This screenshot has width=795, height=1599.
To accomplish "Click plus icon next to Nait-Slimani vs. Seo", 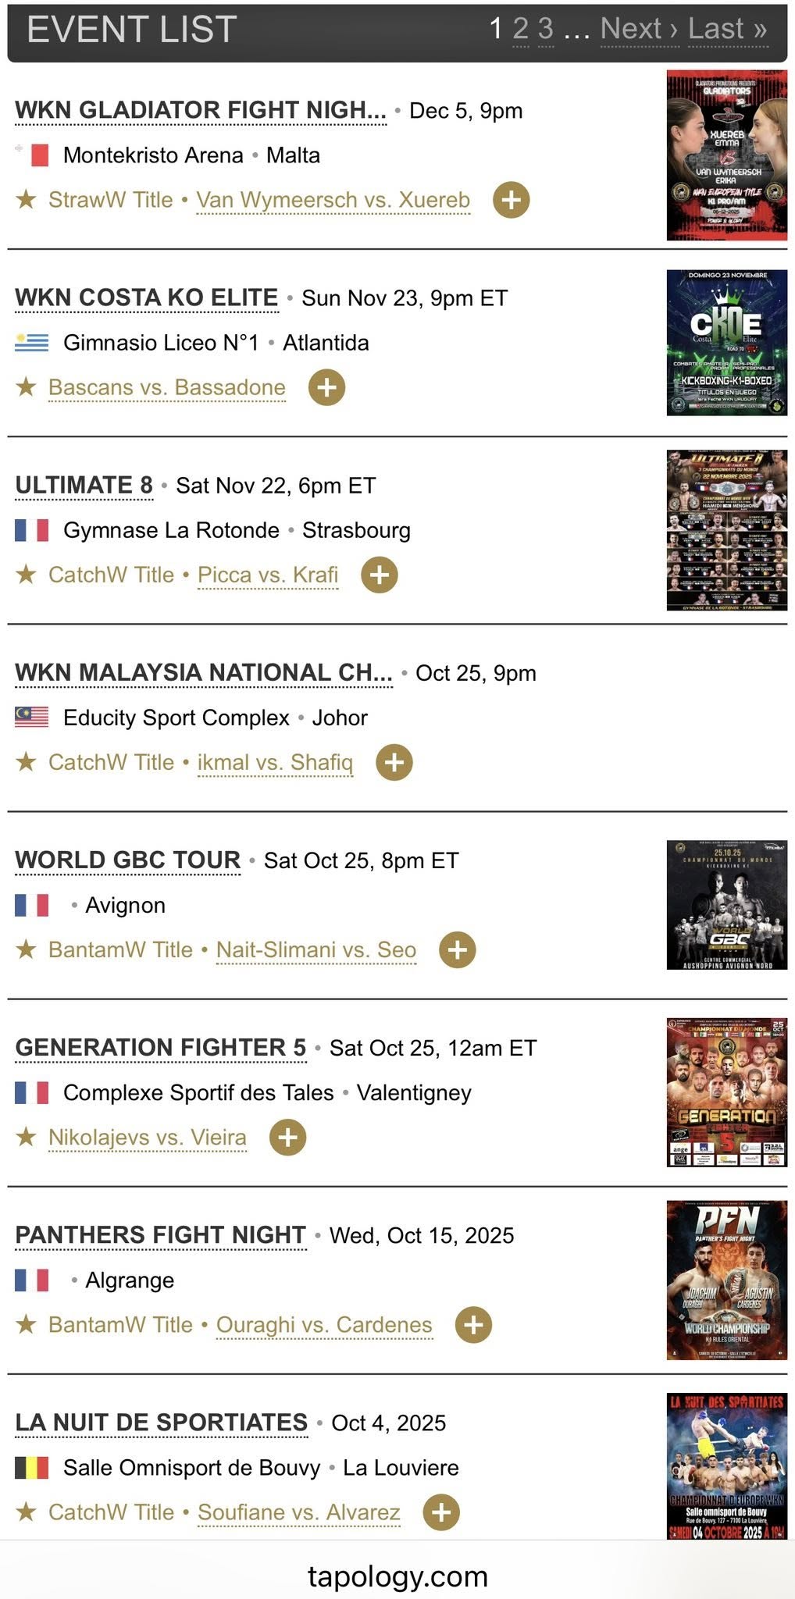I will 458,949.
